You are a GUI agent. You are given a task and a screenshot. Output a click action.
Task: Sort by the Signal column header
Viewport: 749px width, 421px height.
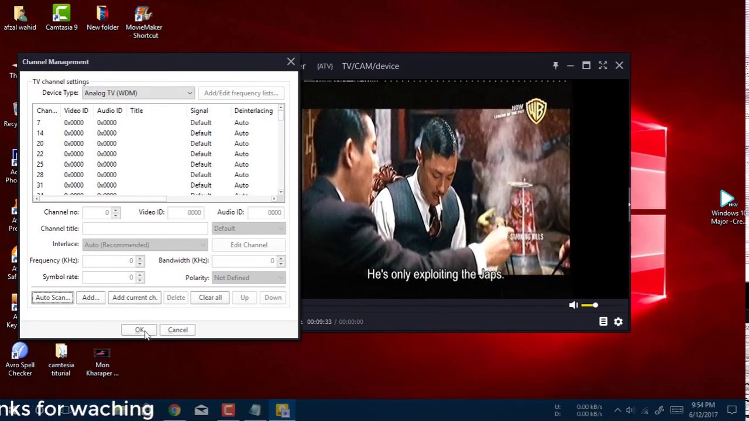[209, 111]
